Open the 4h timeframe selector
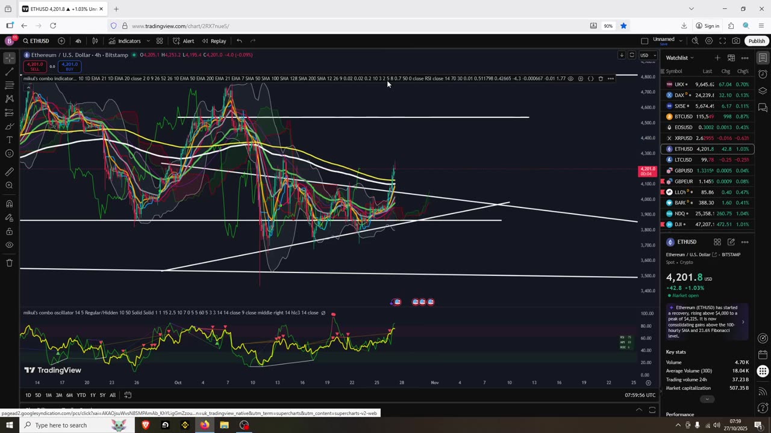This screenshot has height=433, width=771. [78, 41]
